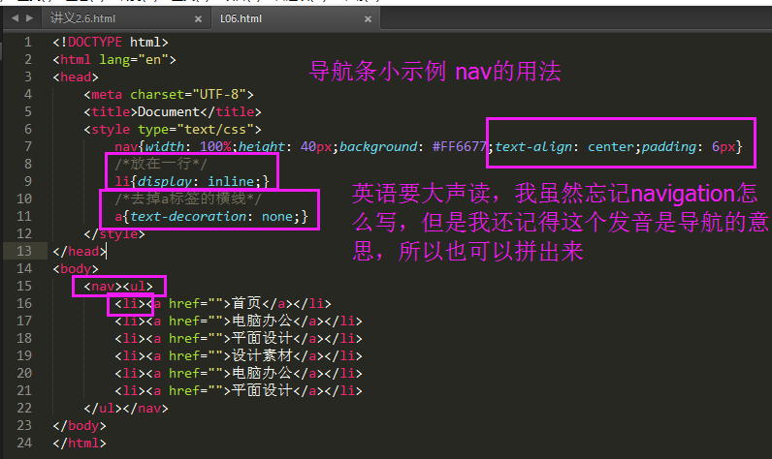Place cursor on closing style tag
The height and width of the screenshot is (459, 772).
click(x=114, y=234)
